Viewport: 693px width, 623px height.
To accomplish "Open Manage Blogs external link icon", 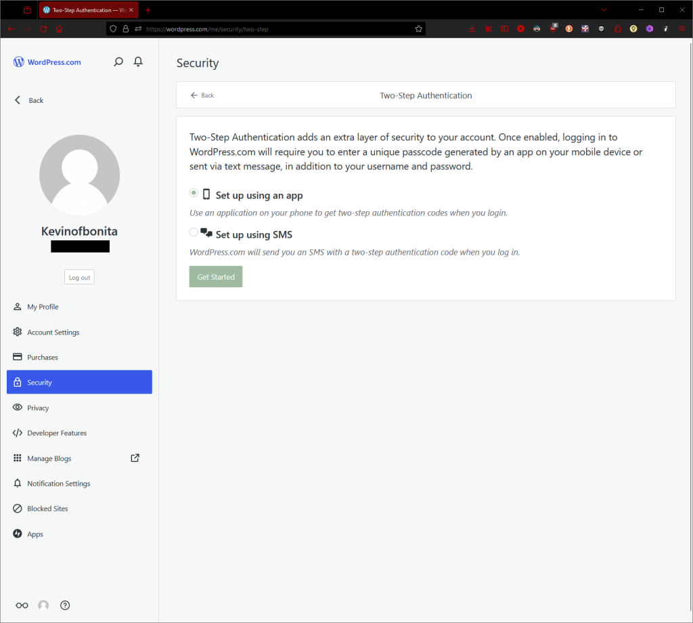I will (135, 458).
